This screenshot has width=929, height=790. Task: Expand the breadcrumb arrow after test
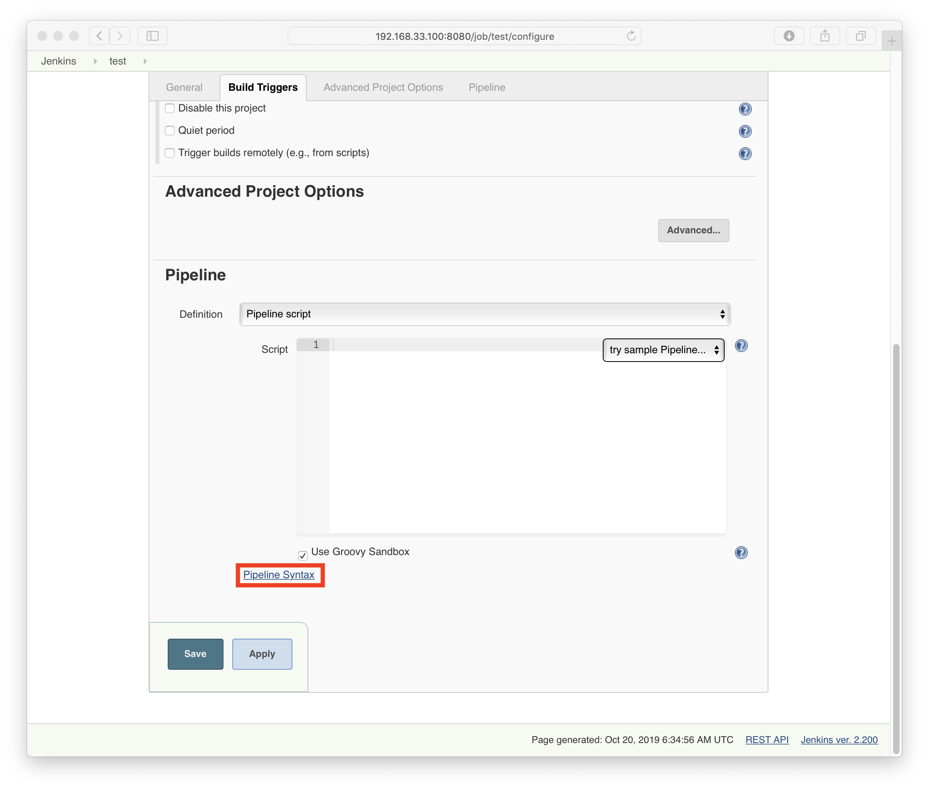145,61
